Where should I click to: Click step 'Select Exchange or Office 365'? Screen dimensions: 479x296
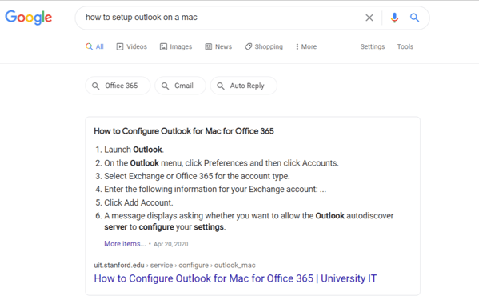tap(197, 176)
